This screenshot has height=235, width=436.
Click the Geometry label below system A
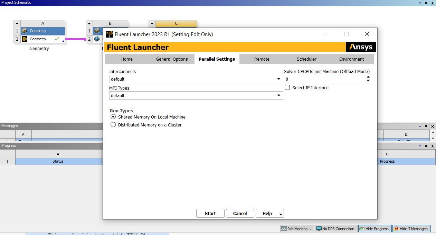tap(39, 49)
